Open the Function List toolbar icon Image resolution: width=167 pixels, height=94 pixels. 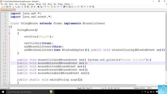pos(73,7)
